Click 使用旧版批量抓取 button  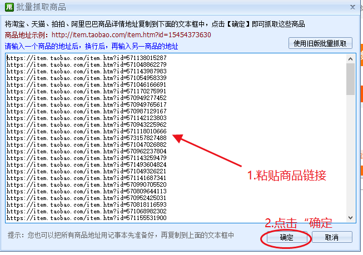(x=320, y=43)
